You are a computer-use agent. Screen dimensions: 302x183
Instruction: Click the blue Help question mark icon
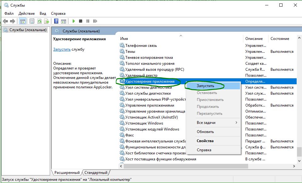point(56,21)
